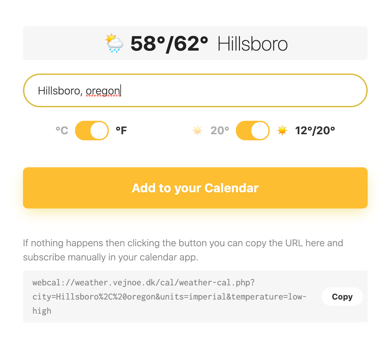Click the word high in URL box
The image size is (392, 338).
point(42,311)
